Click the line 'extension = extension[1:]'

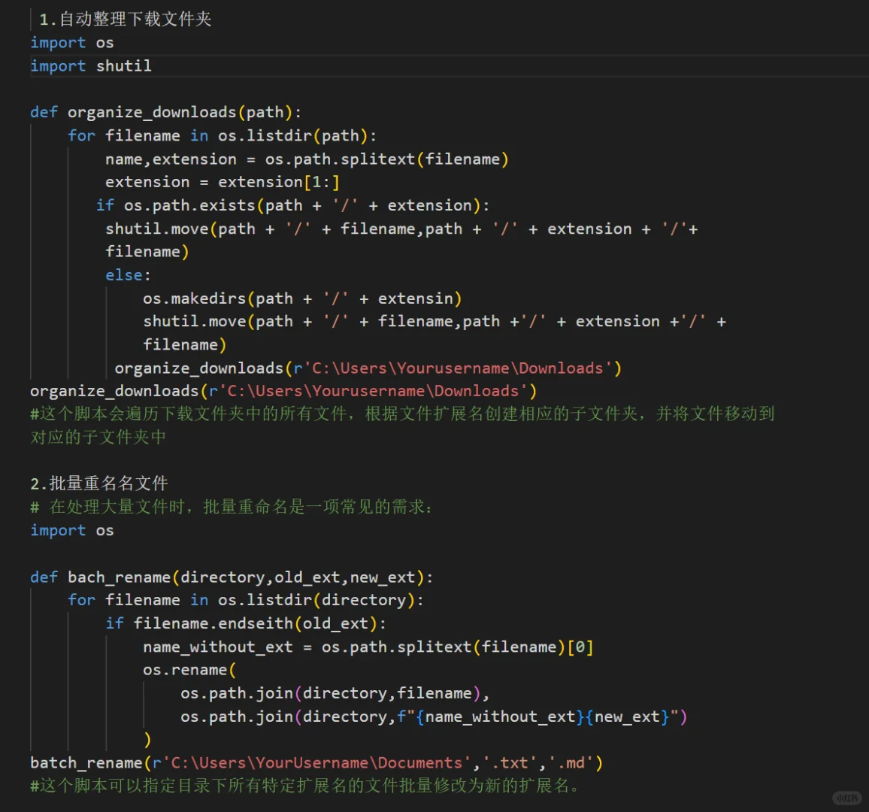(x=223, y=183)
